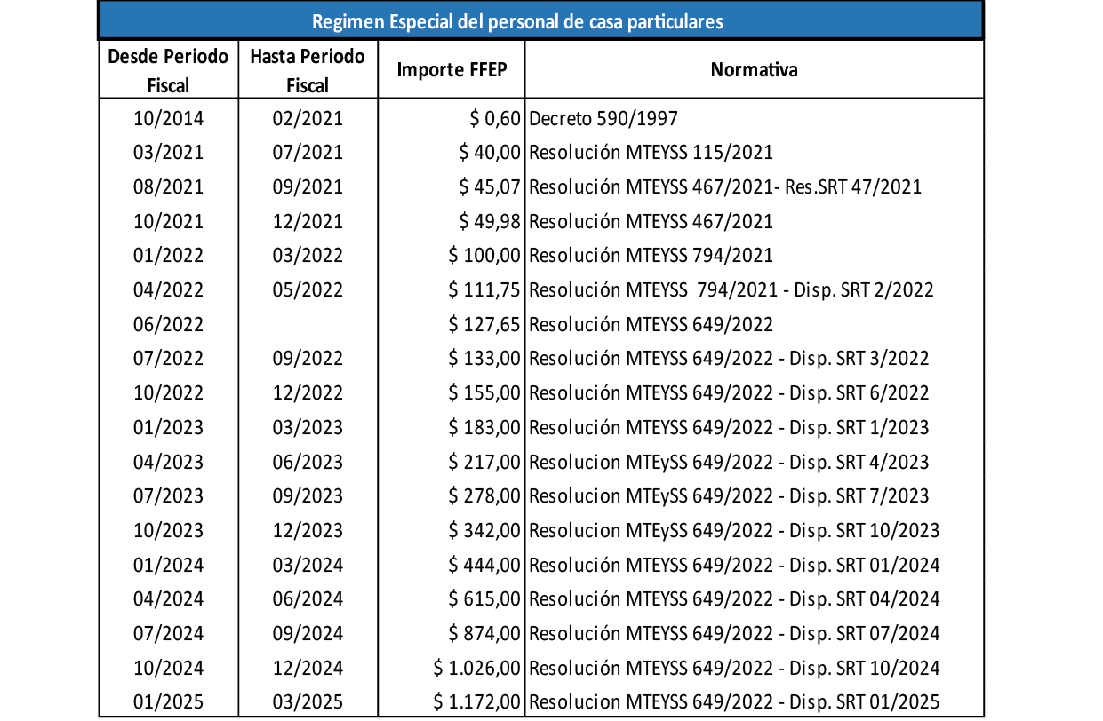This screenshot has width=1103, height=721.
Task: Select the cell '03/2021' in Desde column
Action: pos(168,152)
